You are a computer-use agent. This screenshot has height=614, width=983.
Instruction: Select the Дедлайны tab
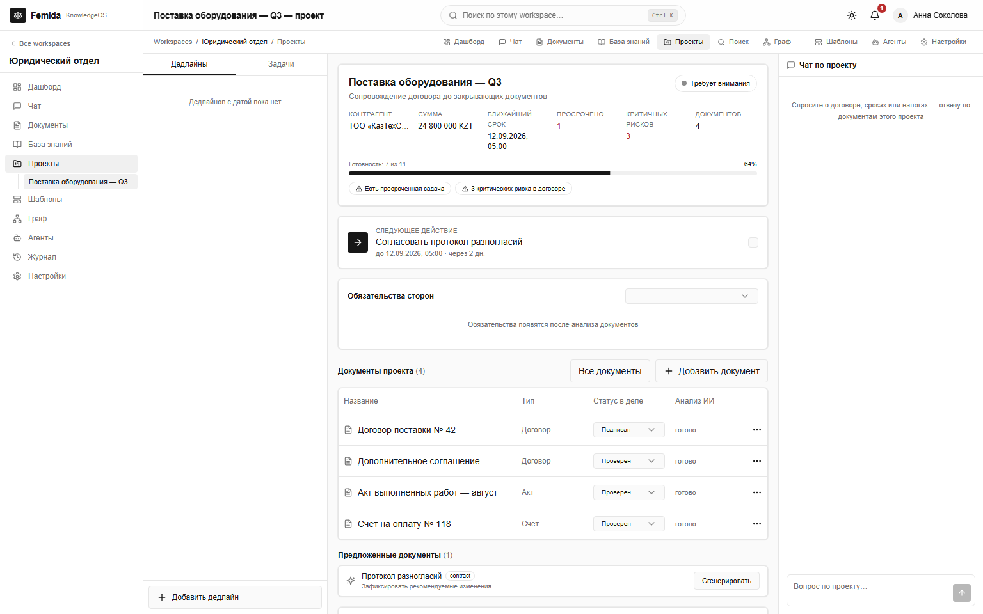click(189, 64)
